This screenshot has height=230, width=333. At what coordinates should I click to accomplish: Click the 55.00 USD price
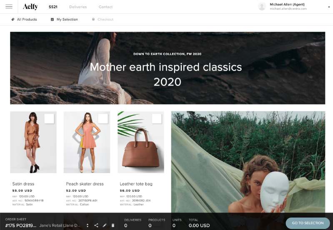(x=23, y=191)
